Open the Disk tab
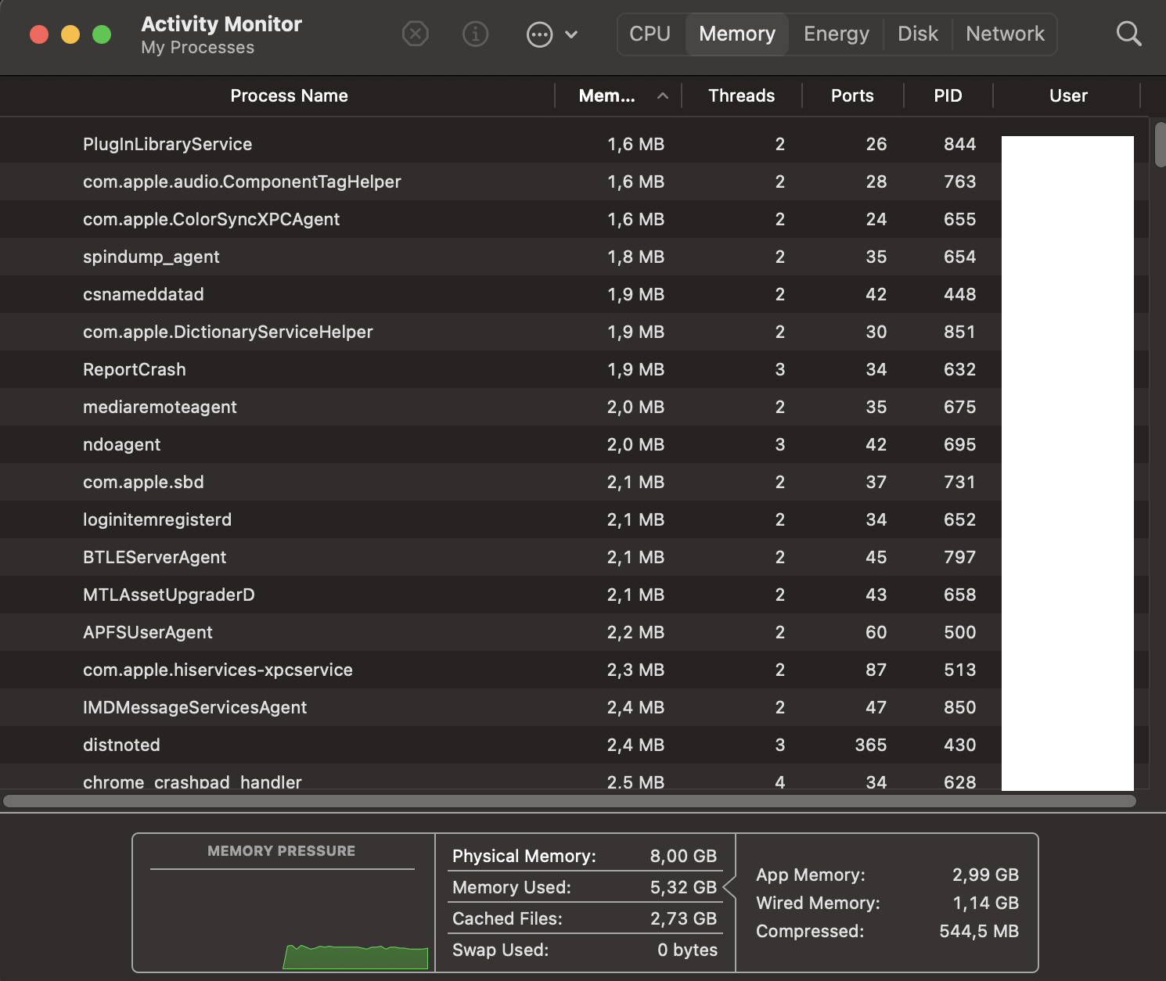The width and height of the screenshot is (1166, 981). (917, 34)
